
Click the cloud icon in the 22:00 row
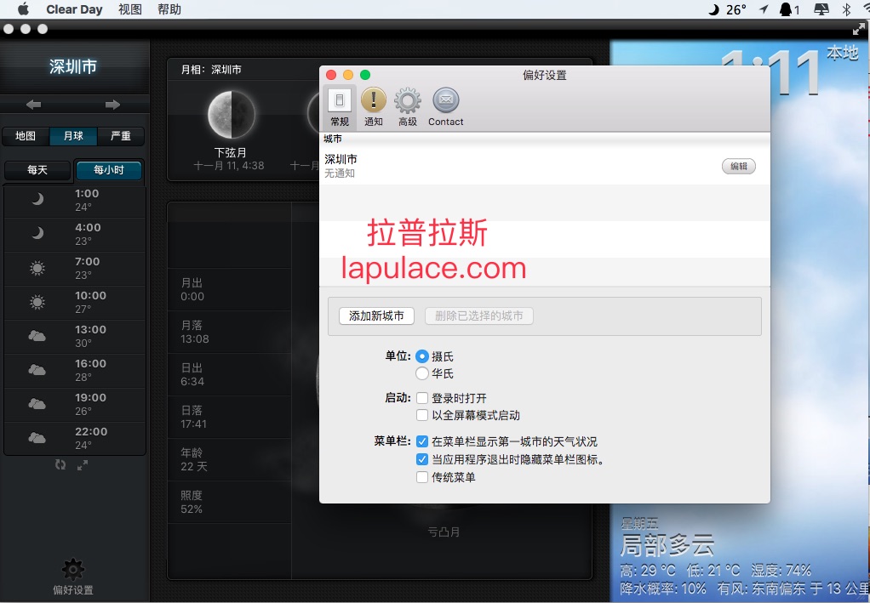pyautogui.click(x=37, y=438)
